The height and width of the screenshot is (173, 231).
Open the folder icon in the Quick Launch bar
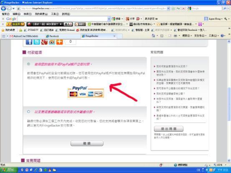tap(54, 170)
